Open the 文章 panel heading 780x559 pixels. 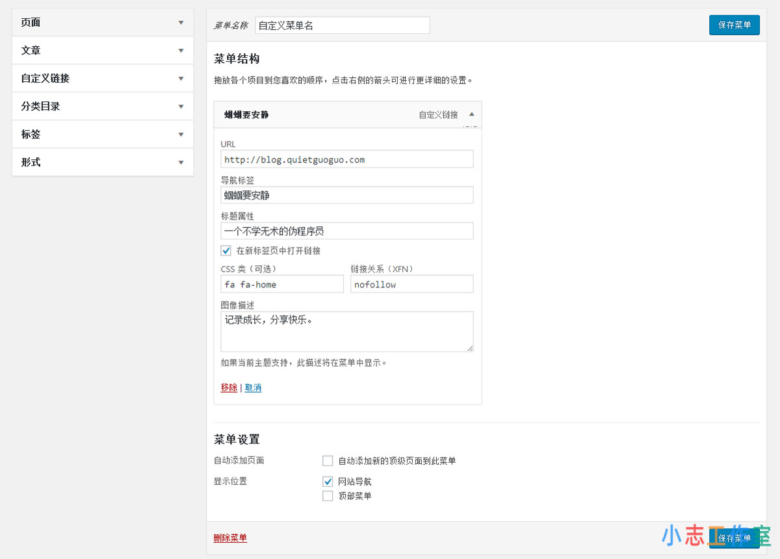(x=103, y=51)
